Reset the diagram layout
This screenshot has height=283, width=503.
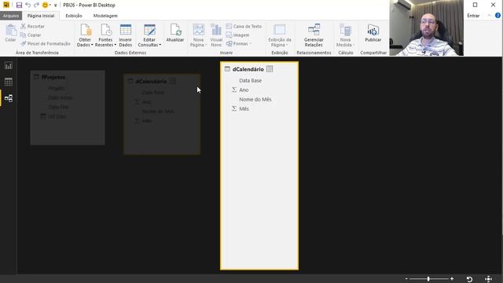pyautogui.click(x=469, y=279)
